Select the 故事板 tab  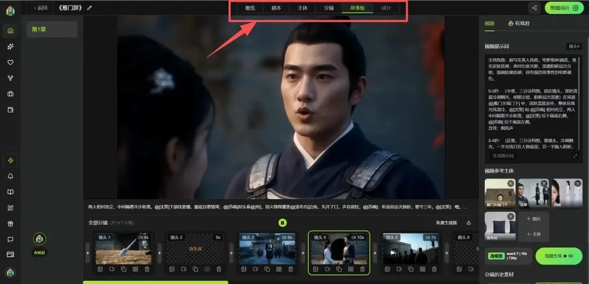[357, 8]
